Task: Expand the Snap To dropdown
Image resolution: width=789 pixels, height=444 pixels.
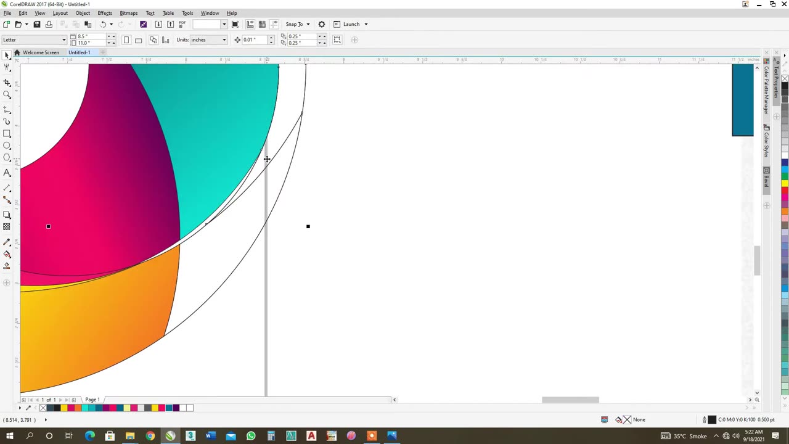Action: (308, 25)
